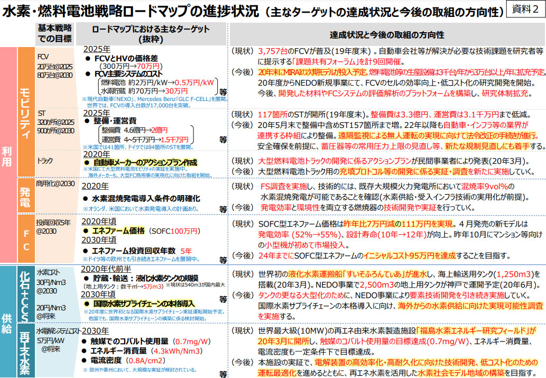The image size is (546, 378).
Task: Click the 2,500m3 red figure
Action: click(376, 284)
